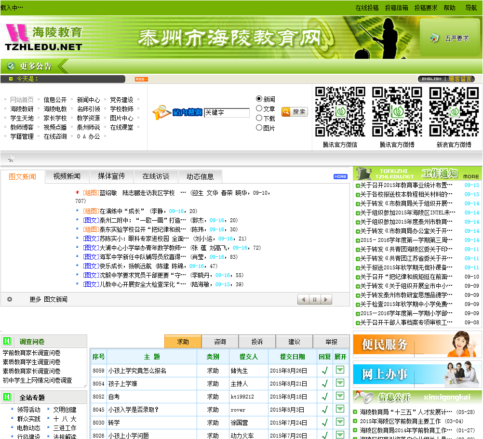The height and width of the screenshot is (439, 483).
Task: Select the 下载 search radio button
Action: (x=259, y=118)
